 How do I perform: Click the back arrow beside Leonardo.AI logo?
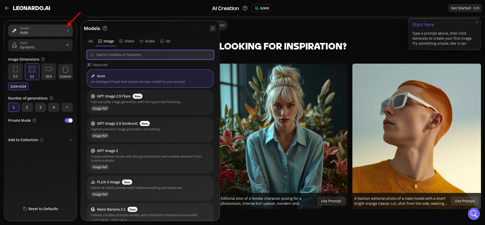pyautogui.click(x=7, y=8)
